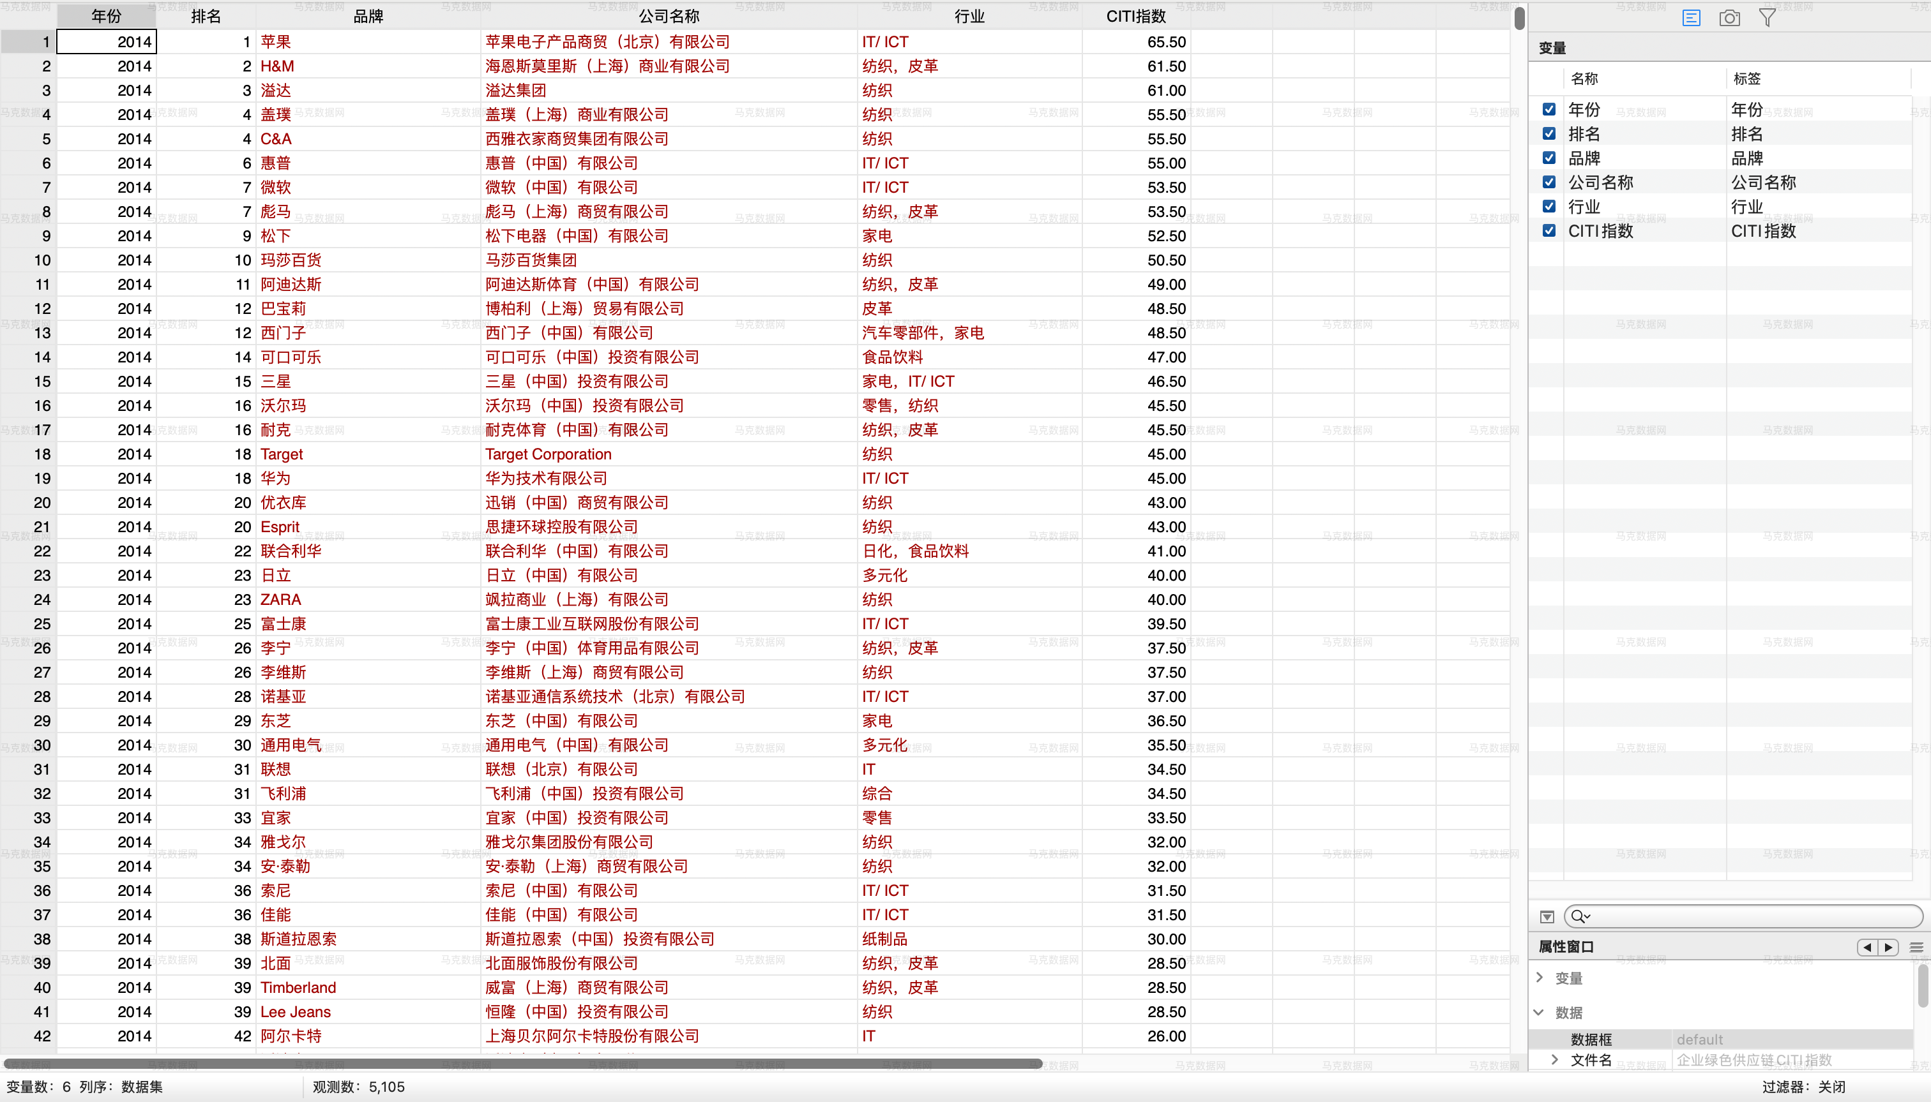This screenshot has width=1931, height=1102.
Task: Select the CITI指数 column header
Action: [x=1136, y=16]
